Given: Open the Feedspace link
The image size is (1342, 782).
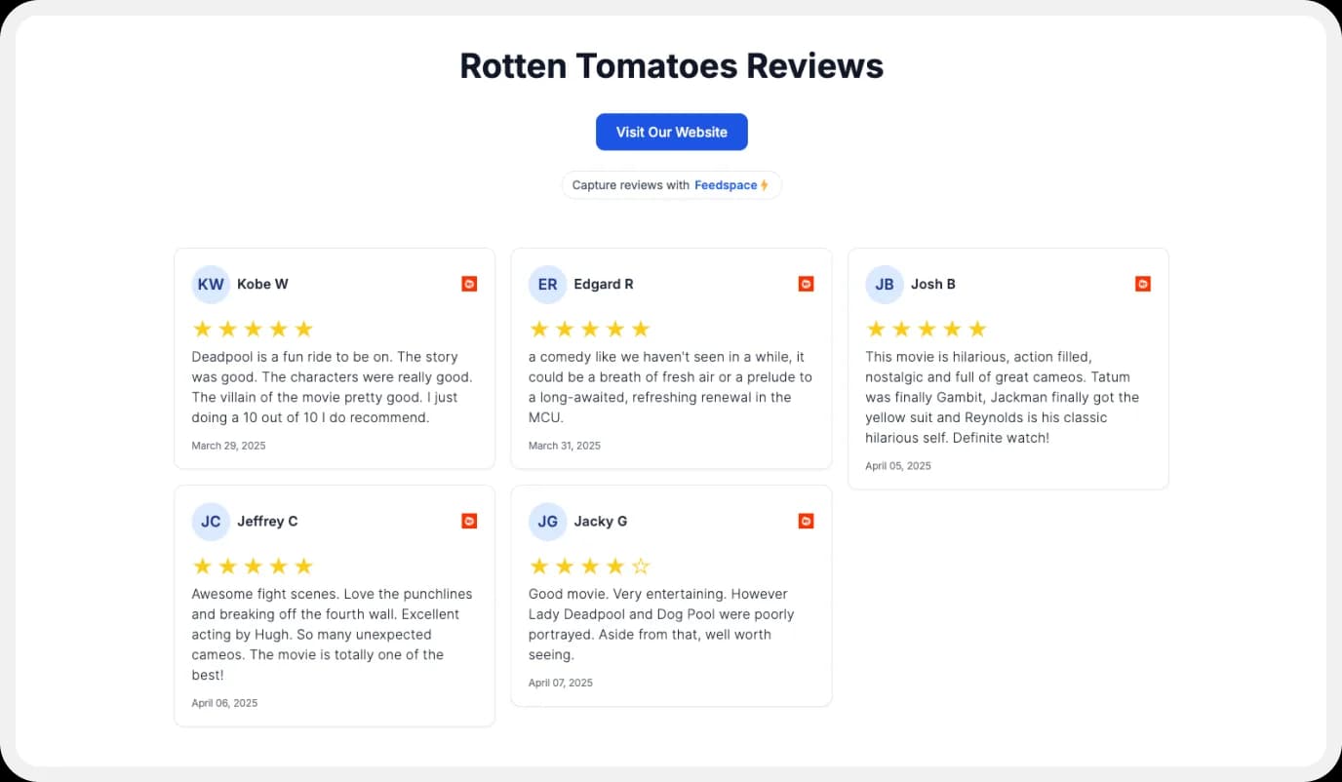Looking at the screenshot, I should [x=727, y=184].
